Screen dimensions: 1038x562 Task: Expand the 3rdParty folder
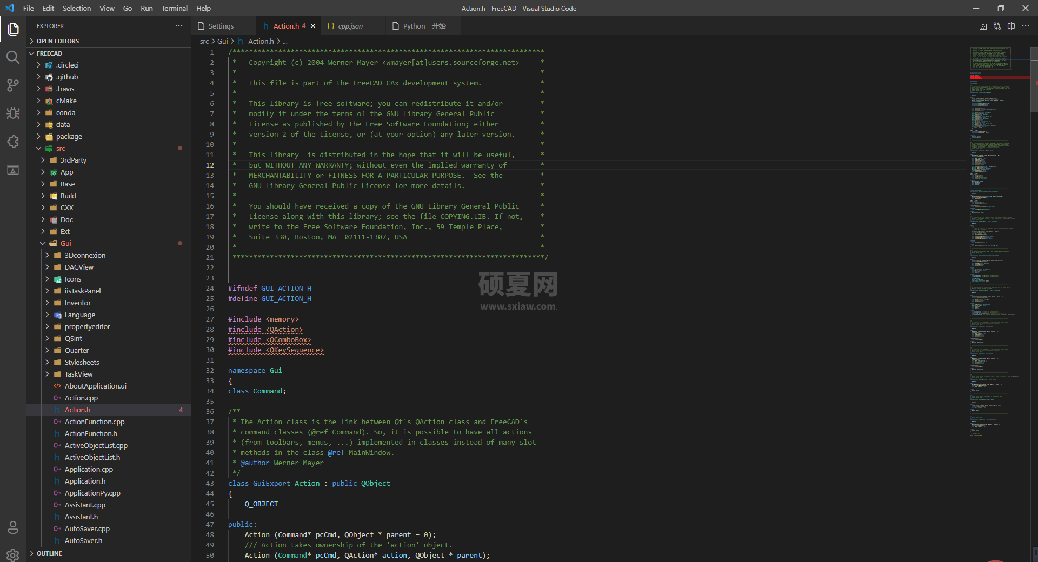(43, 160)
